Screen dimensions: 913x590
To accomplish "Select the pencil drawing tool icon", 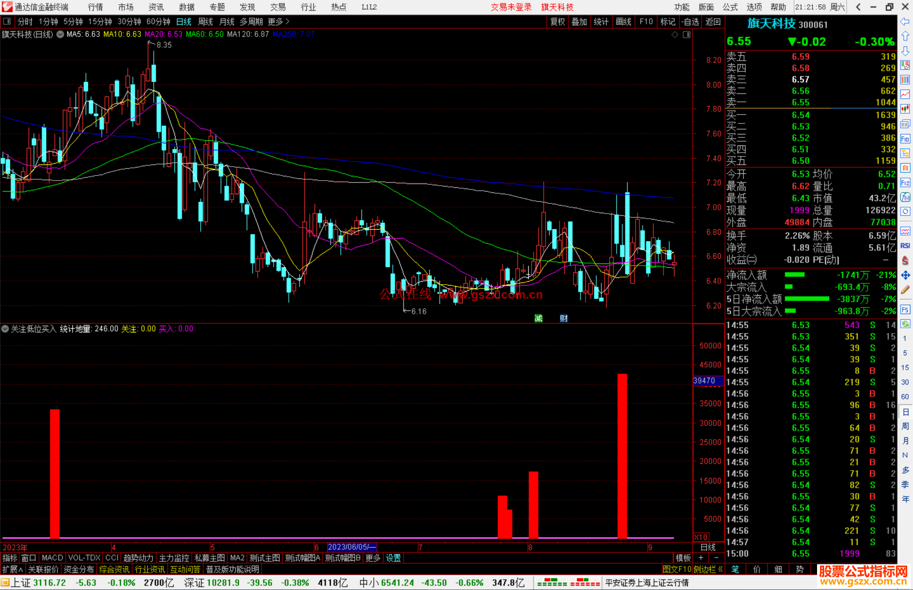I will [905, 290].
